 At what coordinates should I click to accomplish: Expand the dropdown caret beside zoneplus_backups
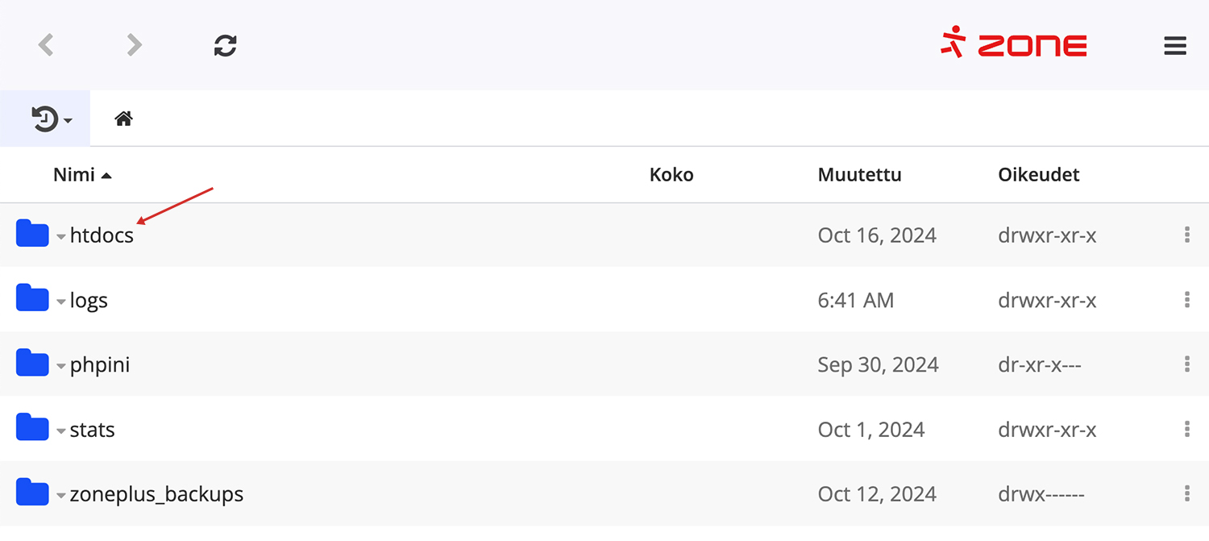click(61, 496)
